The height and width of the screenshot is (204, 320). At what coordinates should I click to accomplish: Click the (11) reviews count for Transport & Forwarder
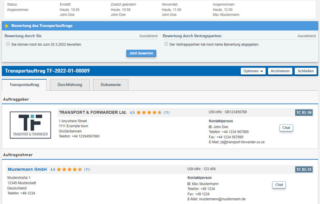click(x=166, y=113)
